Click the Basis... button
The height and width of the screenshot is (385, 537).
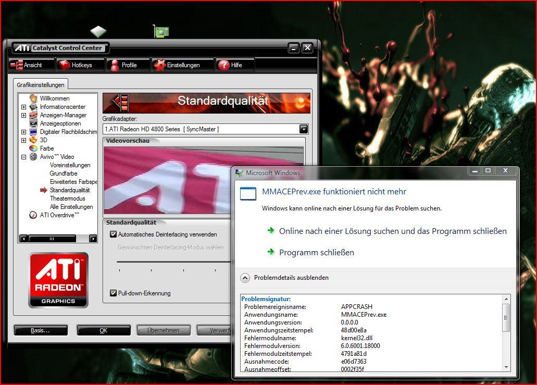[41, 330]
